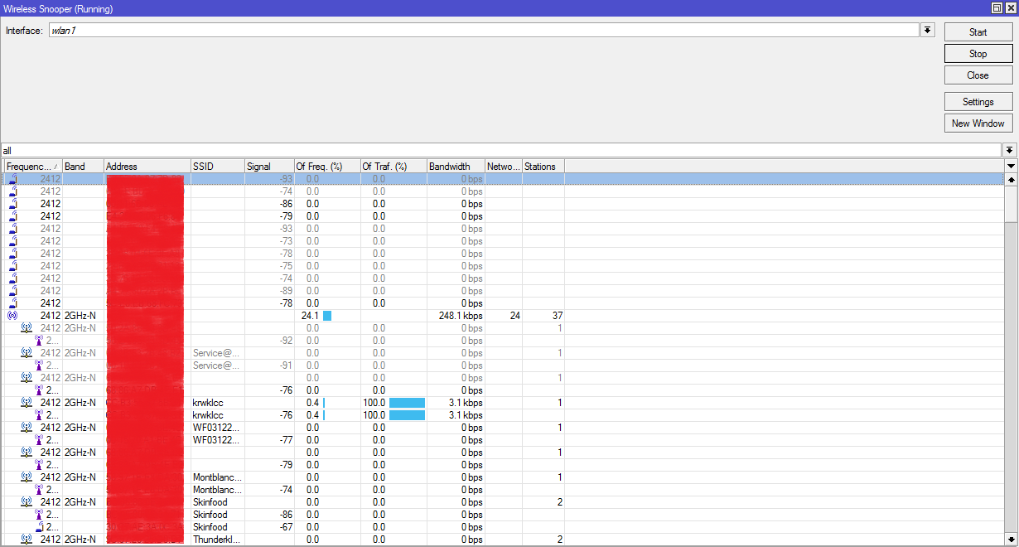This screenshot has height=547, width=1019.
Task: Click the station icon in the -73 signal row
Action: pyautogui.click(x=12, y=241)
